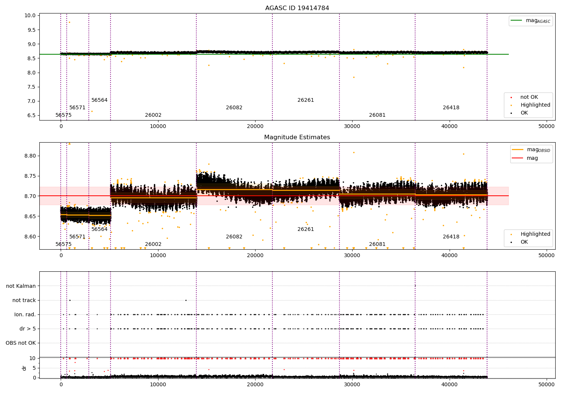
Task: Click obsid label 56575 in the AGASC plot
Action: coord(64,115)
